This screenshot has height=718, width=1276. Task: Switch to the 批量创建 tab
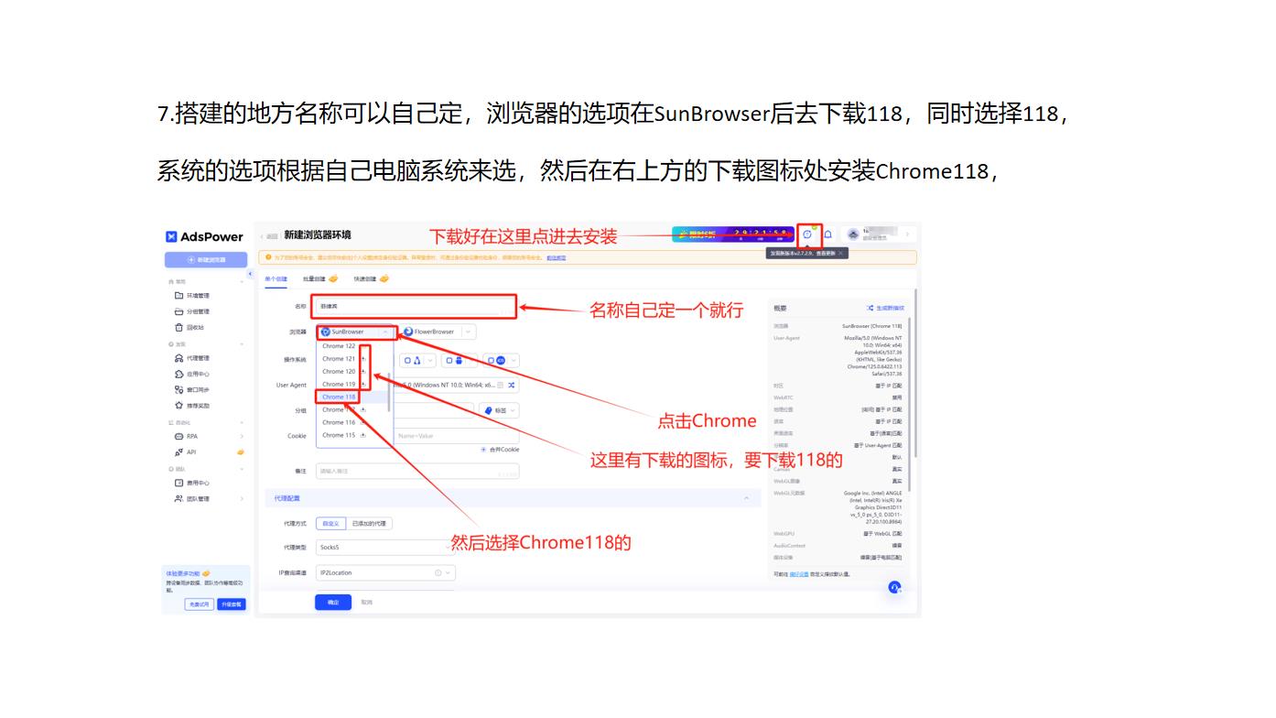319,278
